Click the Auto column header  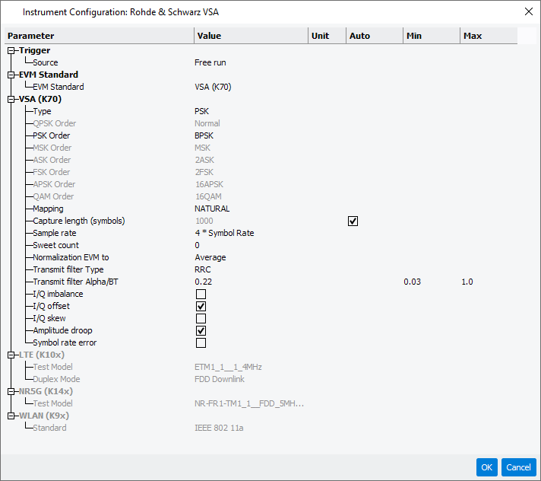[x=375, y=36]
